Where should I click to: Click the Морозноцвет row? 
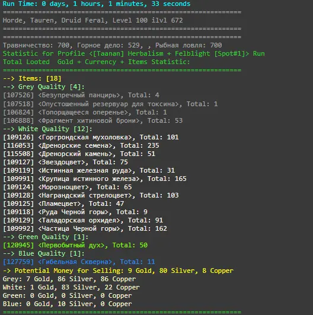(67, 187)
